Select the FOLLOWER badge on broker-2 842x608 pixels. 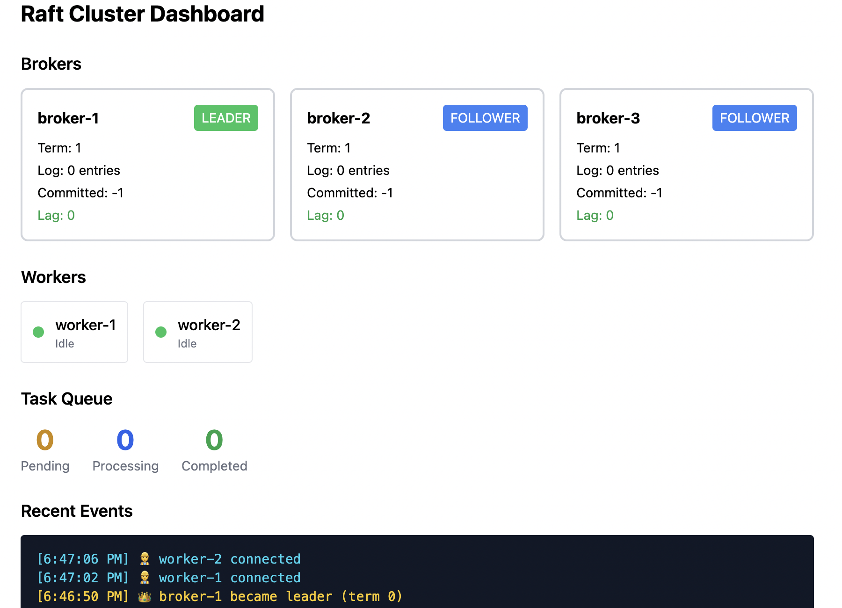(x=485, y=118)
